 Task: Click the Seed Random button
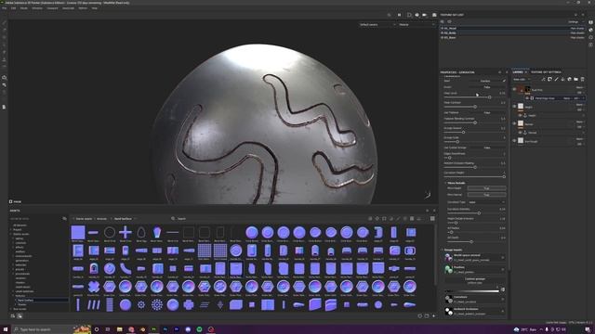(x=485, y=81)
